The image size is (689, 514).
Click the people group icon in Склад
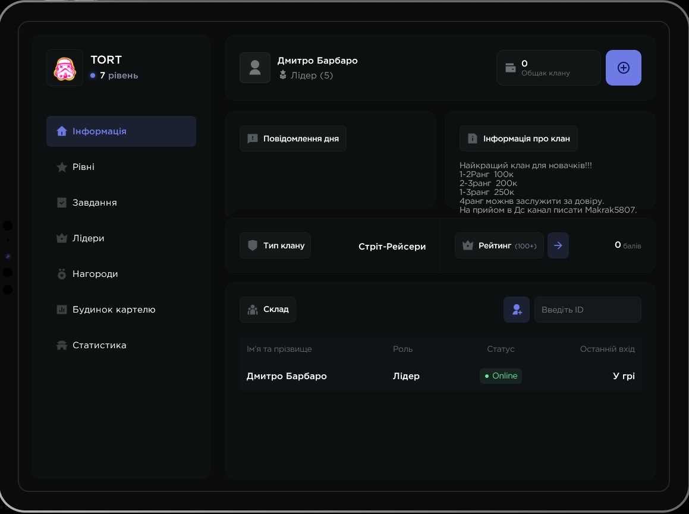[253, 310]
